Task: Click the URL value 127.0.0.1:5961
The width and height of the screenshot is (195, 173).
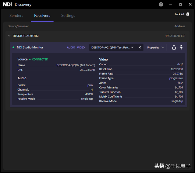Action: pyautogui.click(x=87, y=70)
